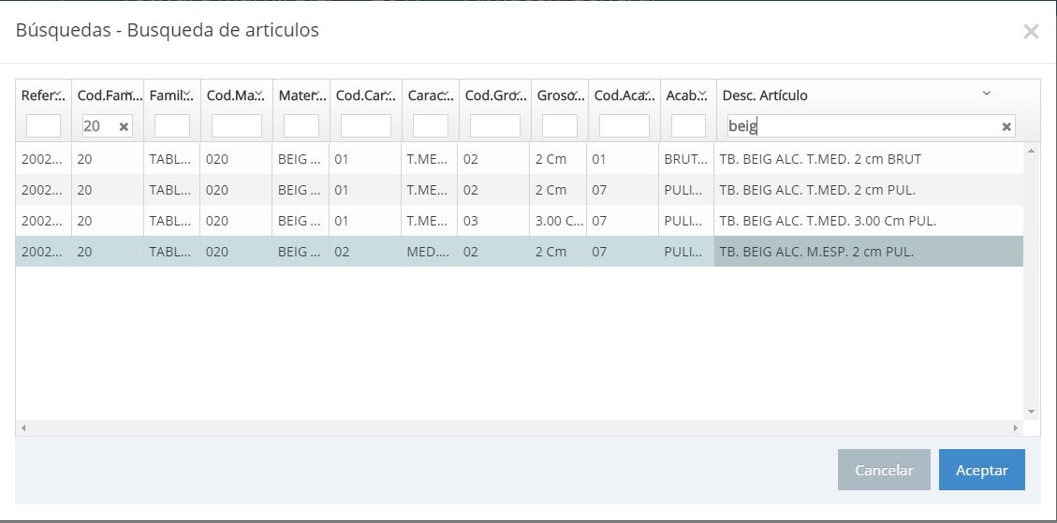
Task: Clear the Desc. Artículo filter text
Action: click(1006, 126)
